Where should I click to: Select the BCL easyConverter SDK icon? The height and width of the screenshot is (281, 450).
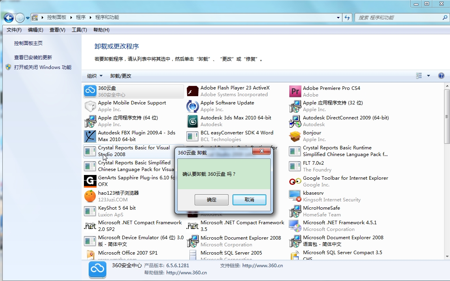tap(192, 136)
